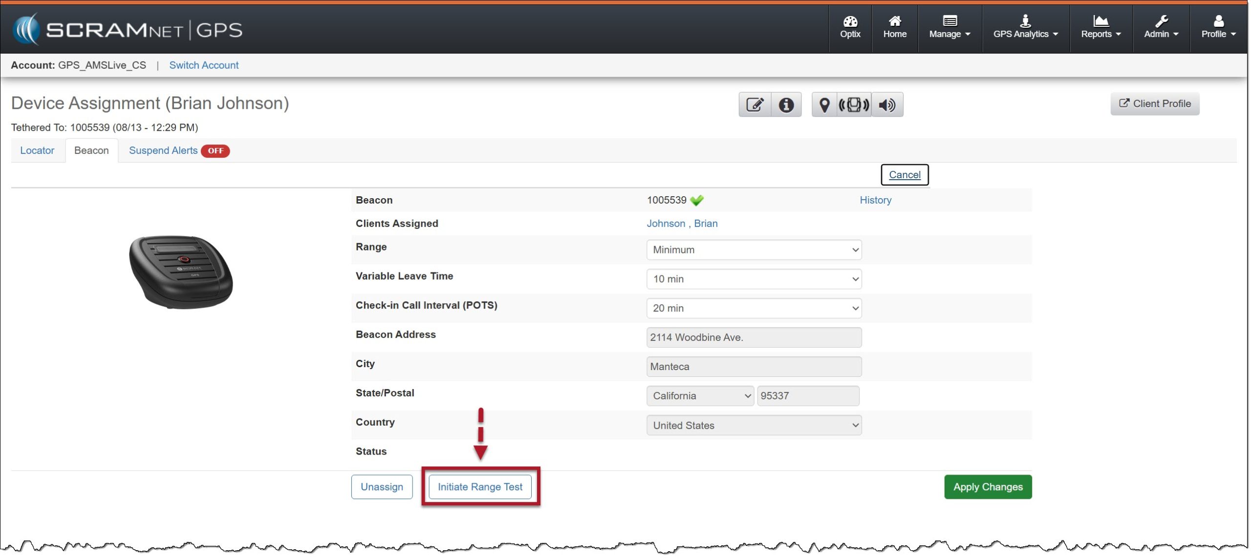1251x559 pixels.
Task: Switch to the Locator tab
Action: pyautogui.click(x=37, y=150)
